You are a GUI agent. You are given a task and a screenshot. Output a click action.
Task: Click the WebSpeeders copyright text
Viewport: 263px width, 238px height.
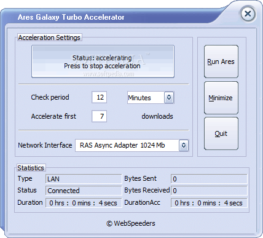coord(131,223)
